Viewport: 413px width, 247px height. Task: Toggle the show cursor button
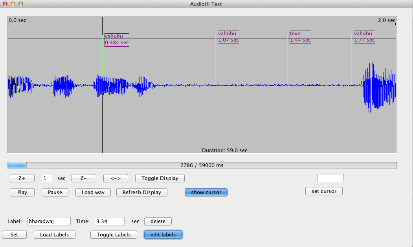[x=206, y=193]
